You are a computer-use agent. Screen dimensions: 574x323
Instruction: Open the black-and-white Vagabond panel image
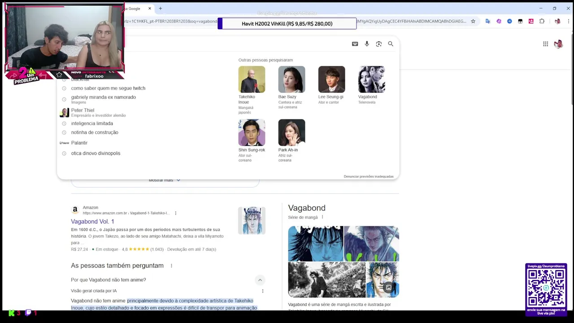click(x=326, y=280)
